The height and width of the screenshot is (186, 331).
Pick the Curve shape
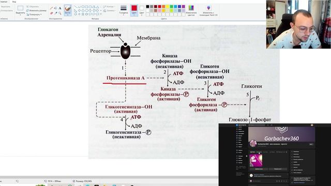[79, 7]
